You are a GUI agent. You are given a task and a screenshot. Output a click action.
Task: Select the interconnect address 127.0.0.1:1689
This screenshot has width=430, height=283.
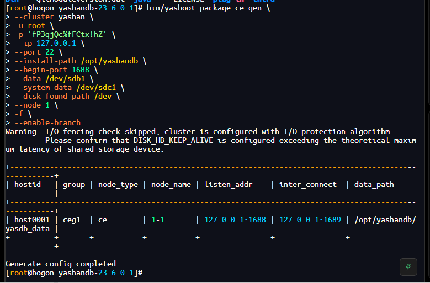coord(310,220)
